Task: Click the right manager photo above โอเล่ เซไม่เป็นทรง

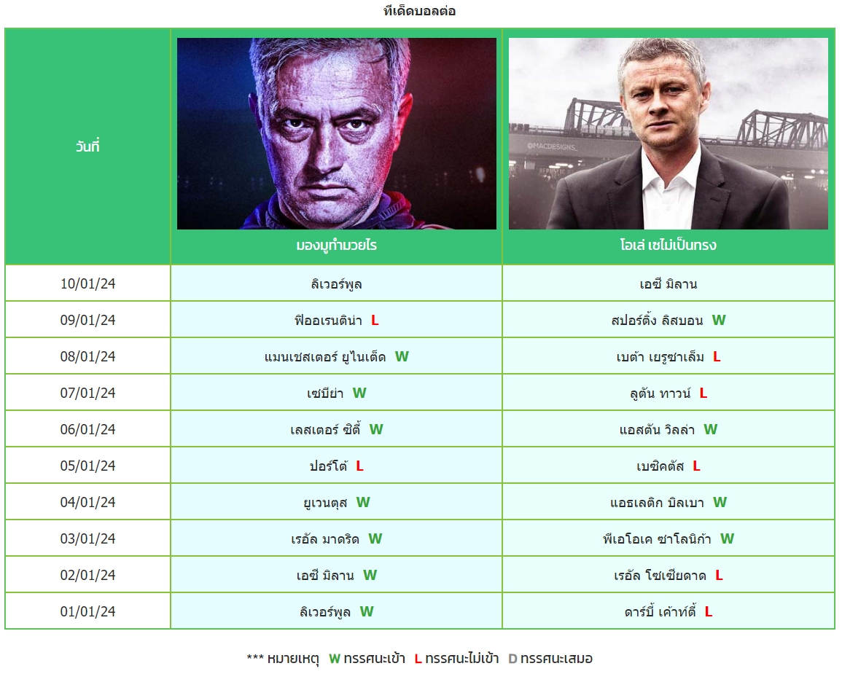Action: [x=668, y=133]
